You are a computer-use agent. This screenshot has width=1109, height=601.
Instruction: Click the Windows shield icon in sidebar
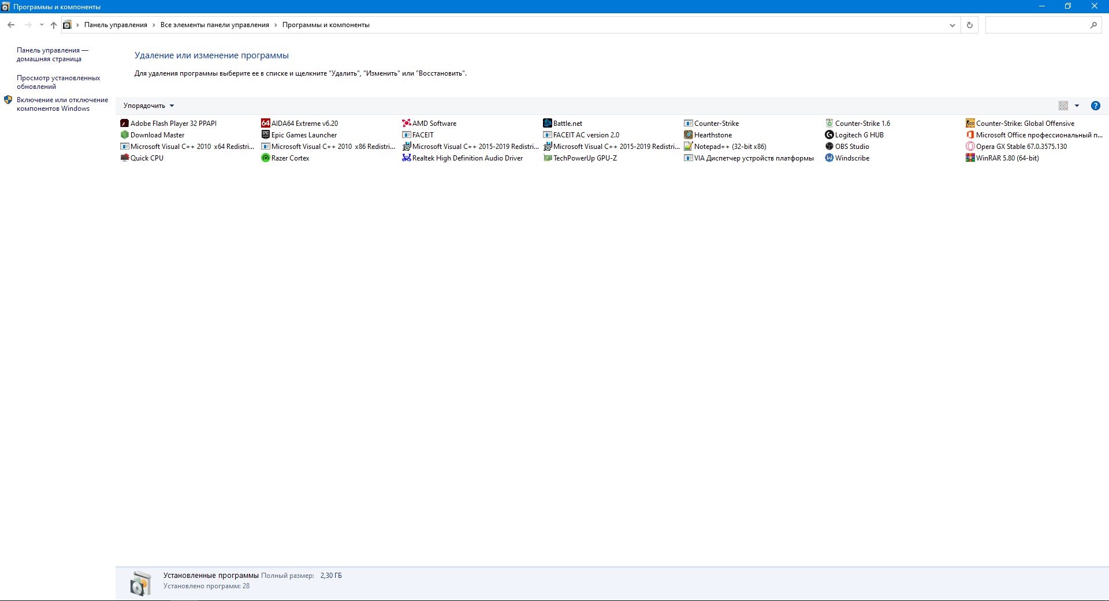tap(8, 100)
